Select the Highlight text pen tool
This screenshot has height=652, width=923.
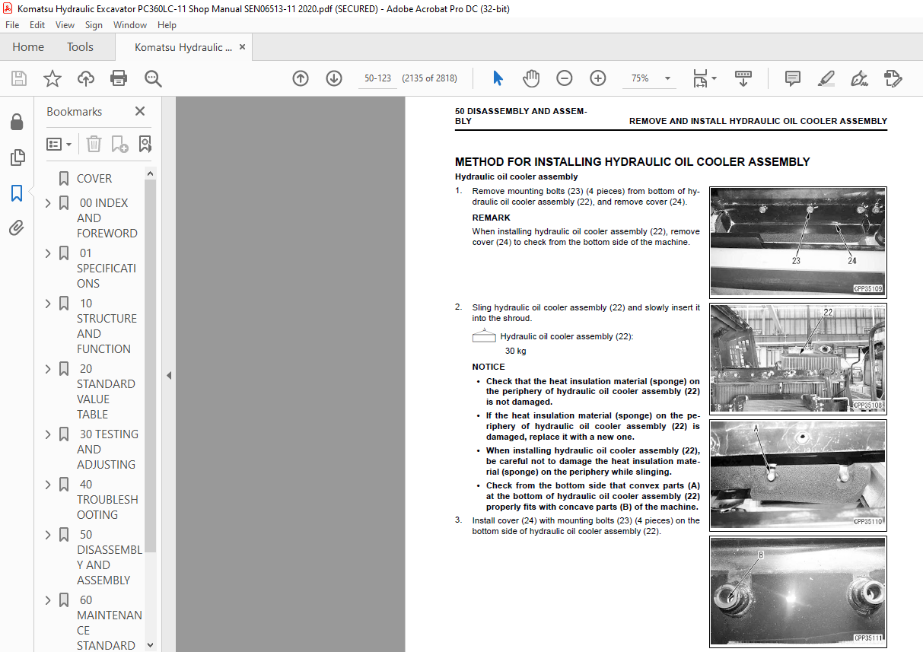(x=826, y=78)
